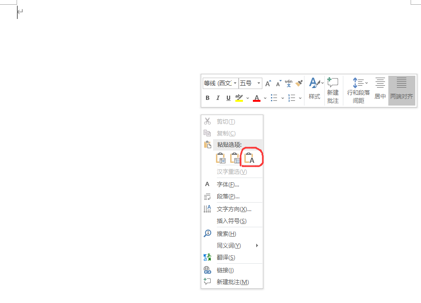
Task: Toggle underline formatting
Action: click(228, 98)
